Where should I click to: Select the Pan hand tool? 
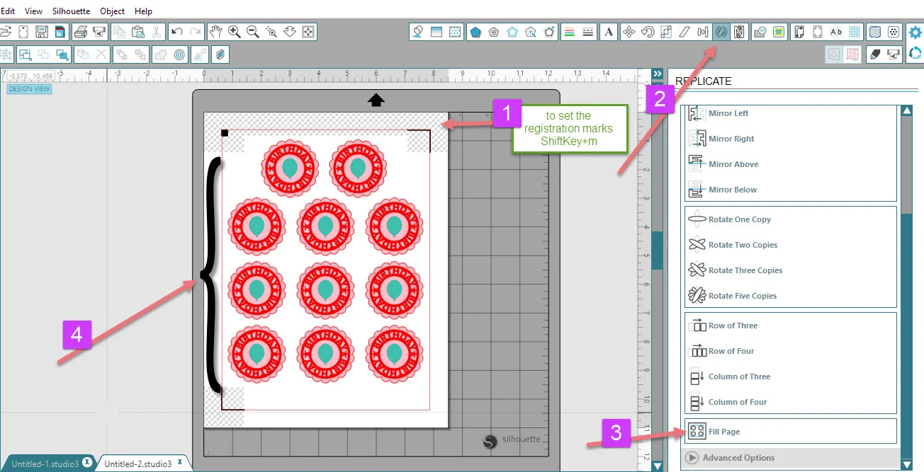pos(216,32)
